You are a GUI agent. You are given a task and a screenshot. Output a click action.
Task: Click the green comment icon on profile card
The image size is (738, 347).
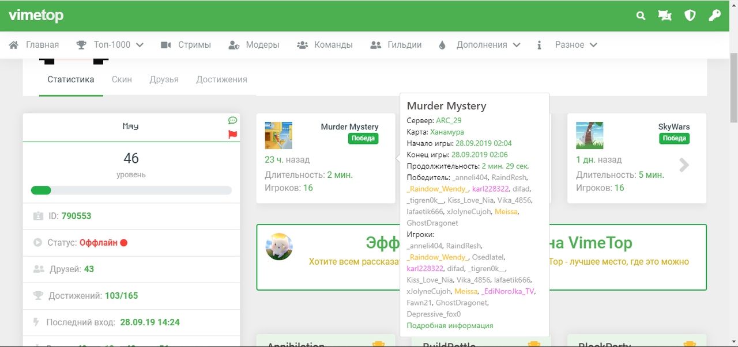(x=233, y=121)
